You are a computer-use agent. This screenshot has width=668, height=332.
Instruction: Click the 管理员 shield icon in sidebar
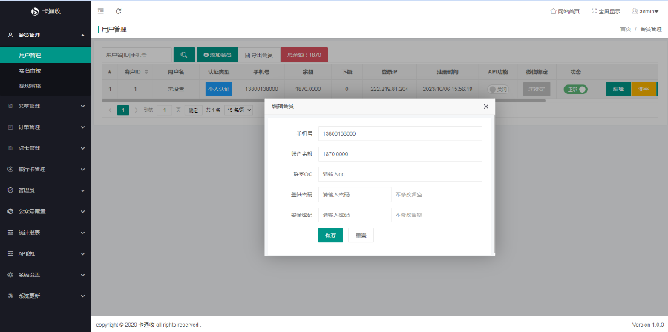(x=10, y=190)
